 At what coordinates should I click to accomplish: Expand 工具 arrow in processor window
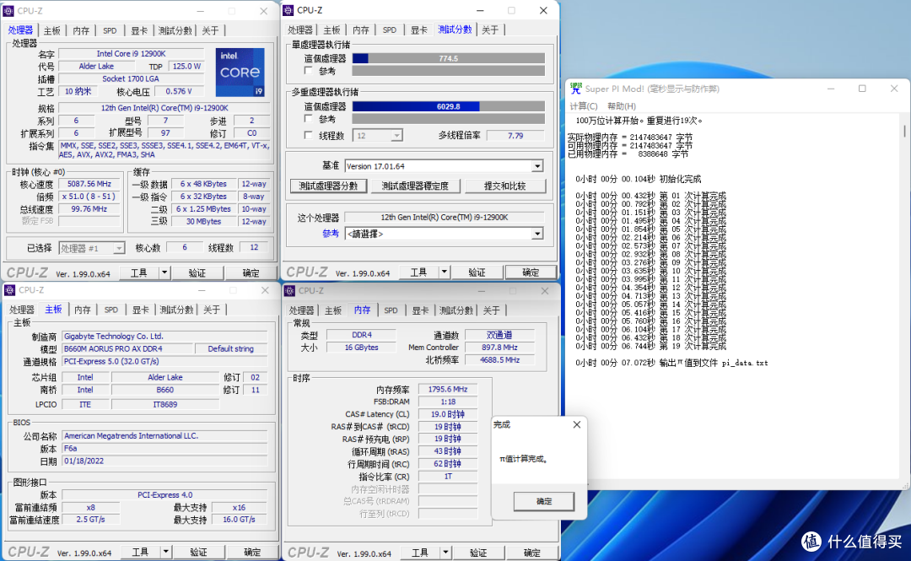[164, 272]
